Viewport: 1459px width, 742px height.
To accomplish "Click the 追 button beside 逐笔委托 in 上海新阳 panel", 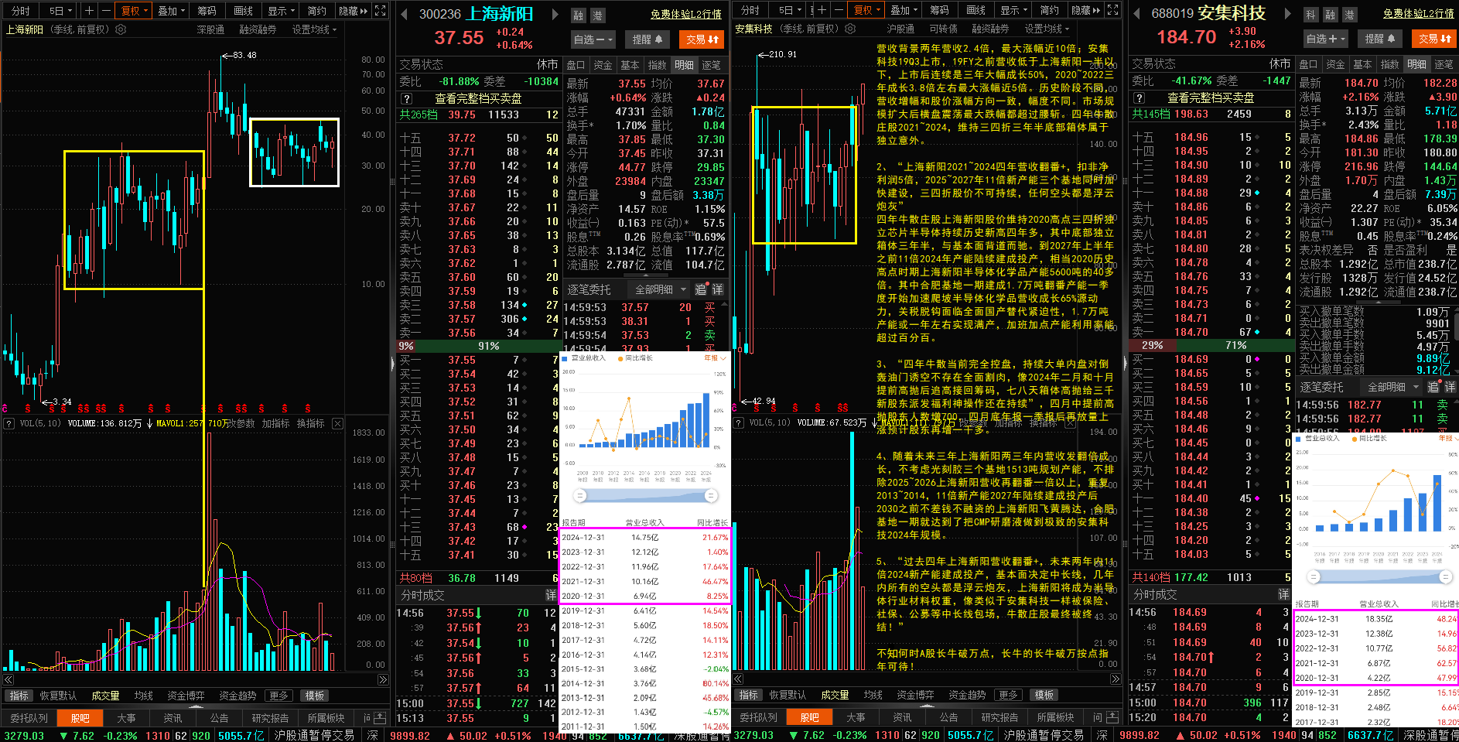I will pos(700,289).
